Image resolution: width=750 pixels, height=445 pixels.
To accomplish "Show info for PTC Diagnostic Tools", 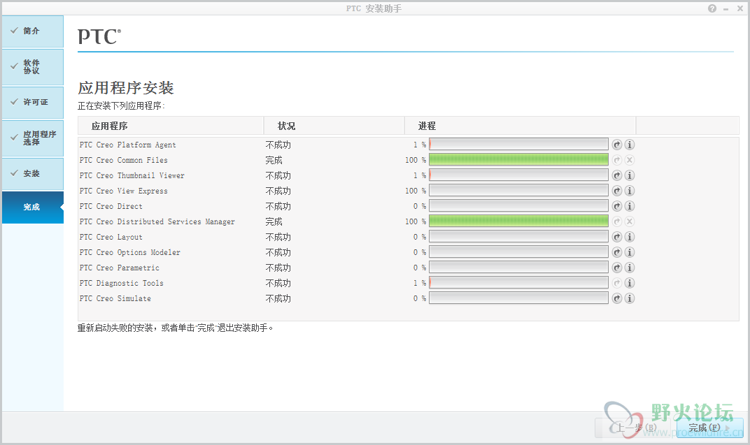I will pos(630,283).
